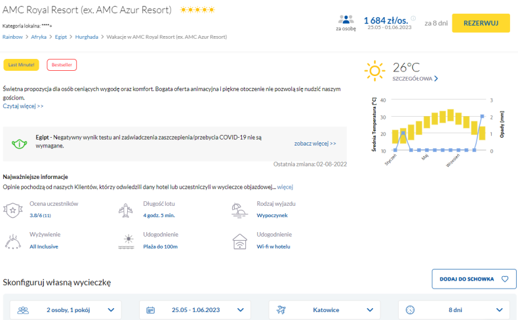Viewport: 518px width, 320px height.
Task: Click the Kategoria lokalna text
Action: coord(27,26)
